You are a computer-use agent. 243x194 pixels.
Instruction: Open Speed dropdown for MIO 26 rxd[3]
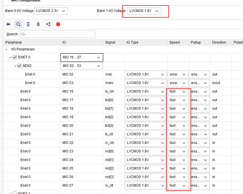pyautogui.click(x=178, y=177)
